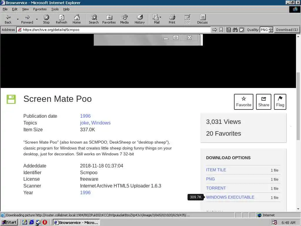Open the Media toolbar button
This screenshot has height=226, width=301.
click(124, 19)
